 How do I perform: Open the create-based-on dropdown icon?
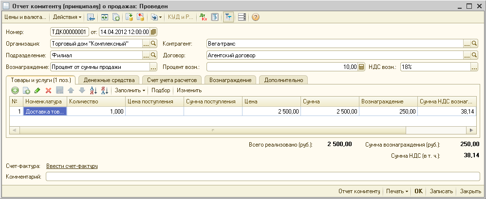click(156, 17)
